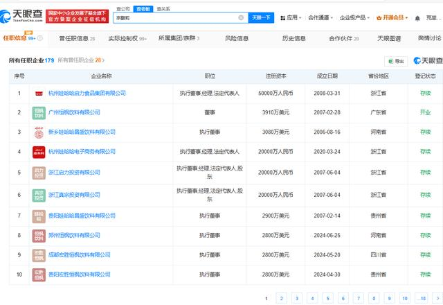Click the 浙江真宗投资 company logo
Screen dimensions: 443x305
tap(39, 195)
